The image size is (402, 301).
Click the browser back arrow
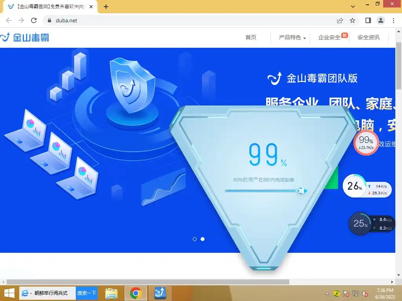click(9, 20)
